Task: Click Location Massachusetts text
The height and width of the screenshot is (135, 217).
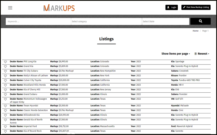Action: point(103,126)
